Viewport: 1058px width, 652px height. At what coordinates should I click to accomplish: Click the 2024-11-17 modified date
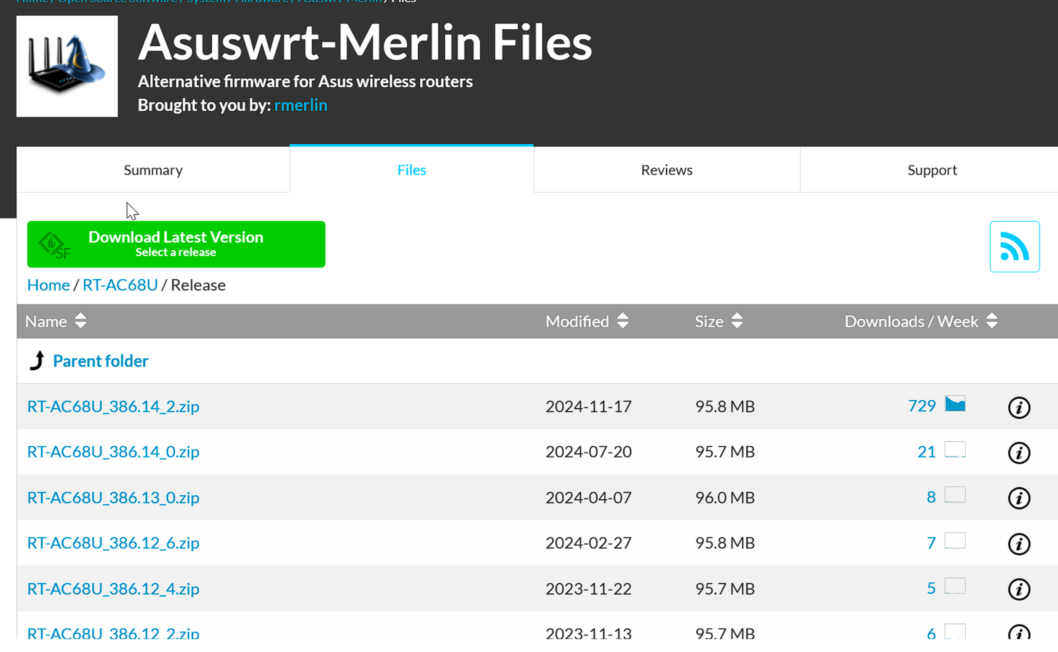588,406
